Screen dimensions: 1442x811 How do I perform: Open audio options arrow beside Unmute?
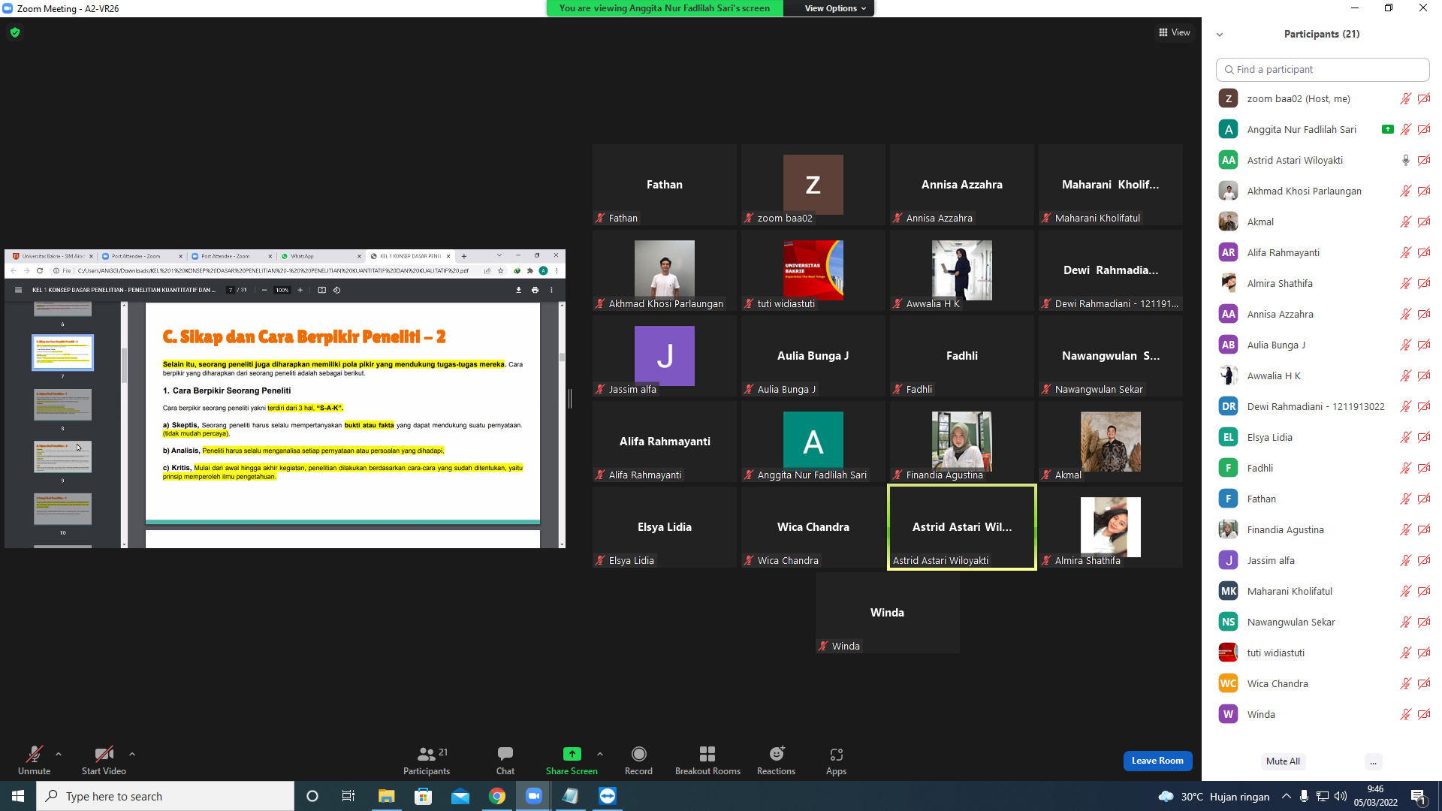point(59,754)
